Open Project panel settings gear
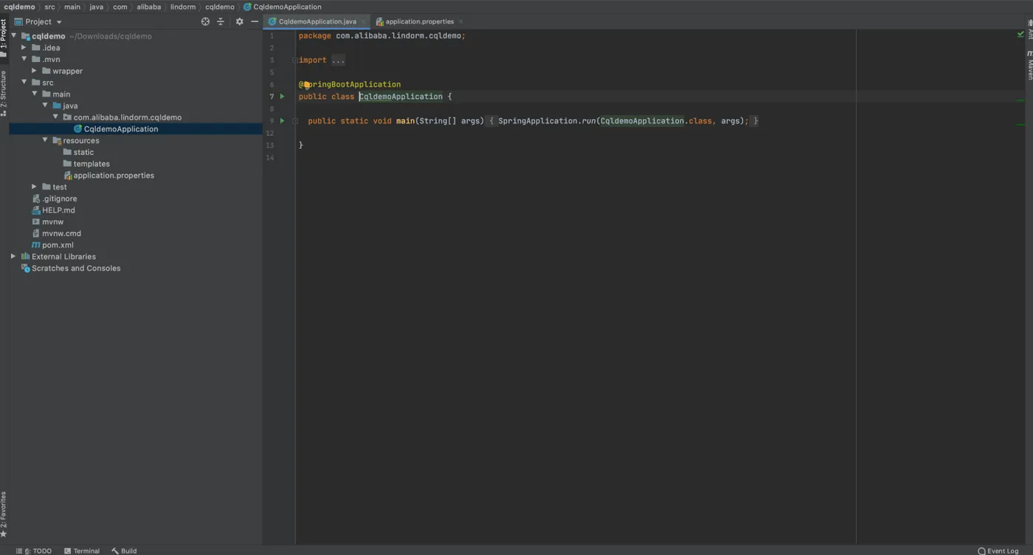This screenshot has width=1033, height=555. coord(239,21)
